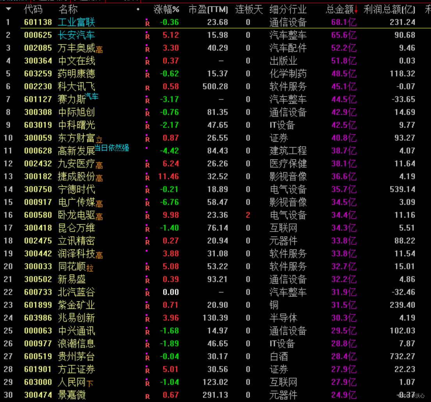Sort by 市盈(TTM) column header
The height and width of the screenshot is (402, 431).
[x=208, y=9]
